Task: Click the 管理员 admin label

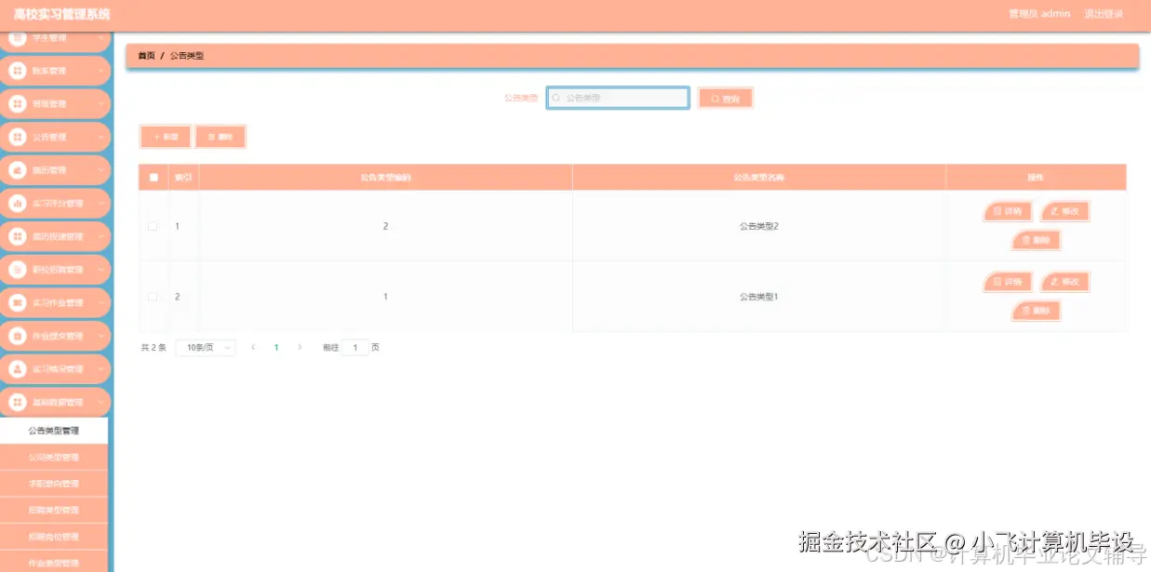Action: pyautogui.click(x=1039, y=14)
